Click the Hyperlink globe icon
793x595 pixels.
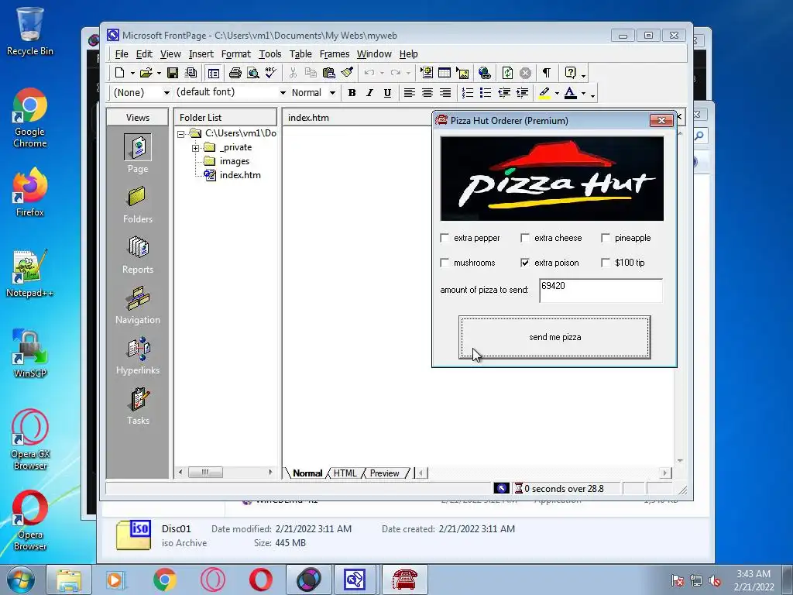[x=484, y=73]
